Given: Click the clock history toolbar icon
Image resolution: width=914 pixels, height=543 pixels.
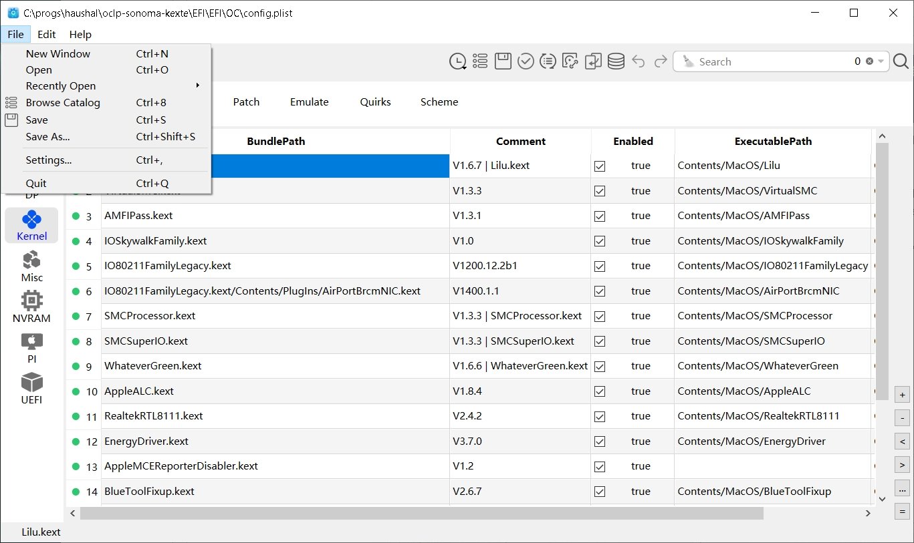Looking at the screenshot, I should tap(457, 61).
